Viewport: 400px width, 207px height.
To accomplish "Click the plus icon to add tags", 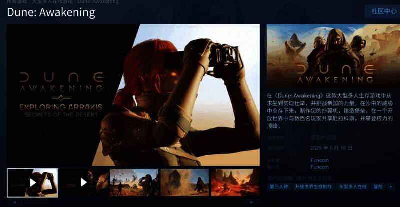I will [391, 187].
